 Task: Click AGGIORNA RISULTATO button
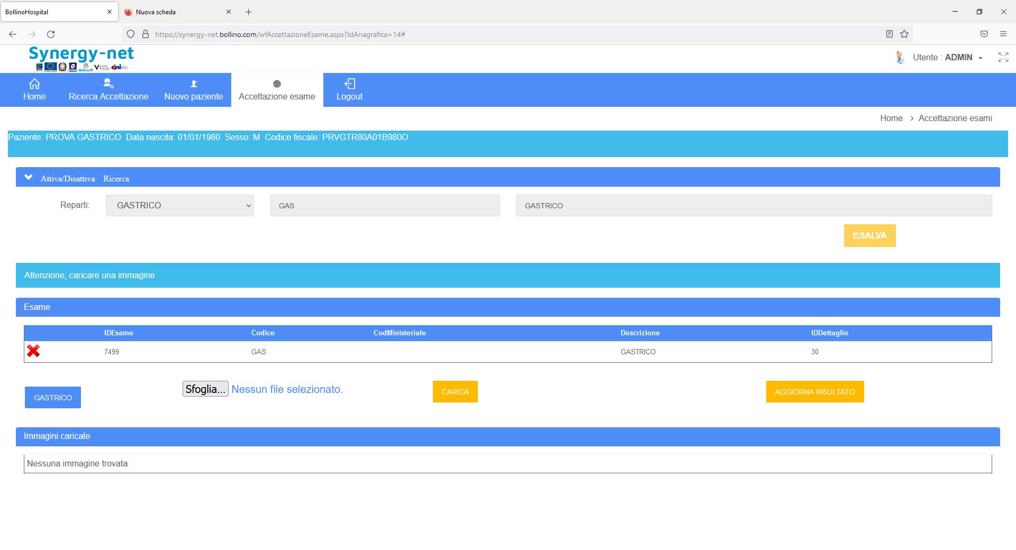[814, 392]
